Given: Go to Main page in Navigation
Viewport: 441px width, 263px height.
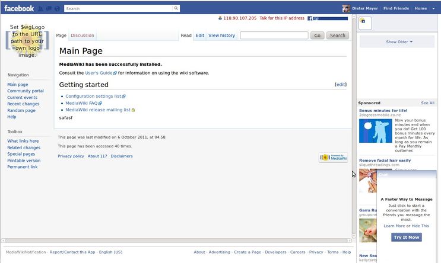Looking at the screenshot, I should tap(18, 85).
